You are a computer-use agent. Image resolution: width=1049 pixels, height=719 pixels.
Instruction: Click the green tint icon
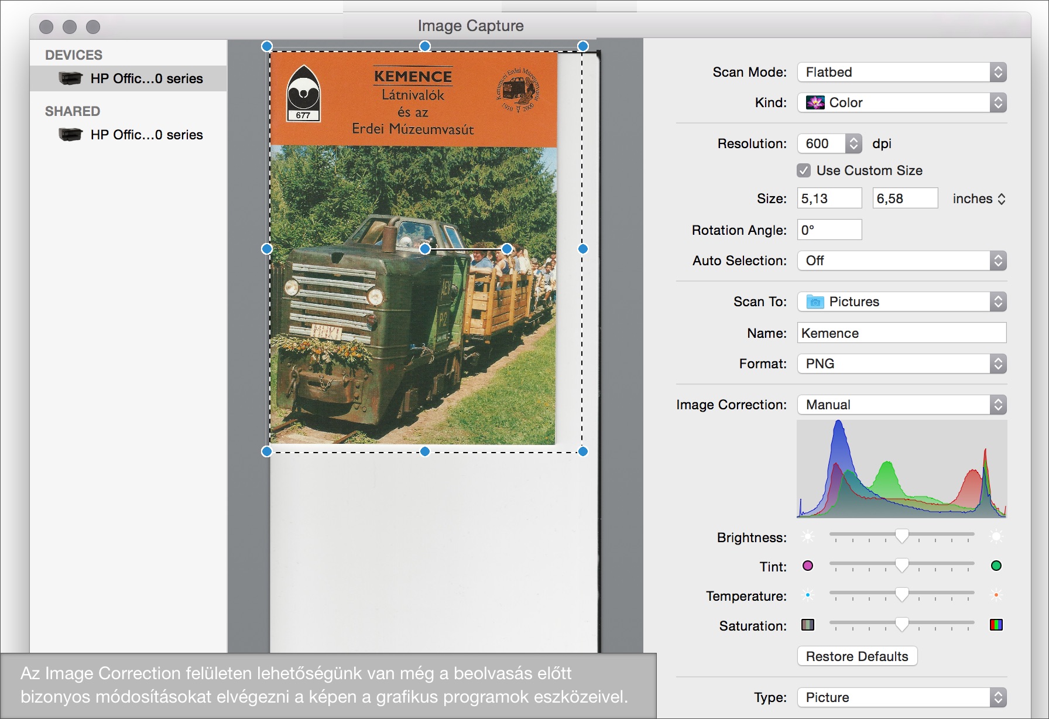pos(996,566)
